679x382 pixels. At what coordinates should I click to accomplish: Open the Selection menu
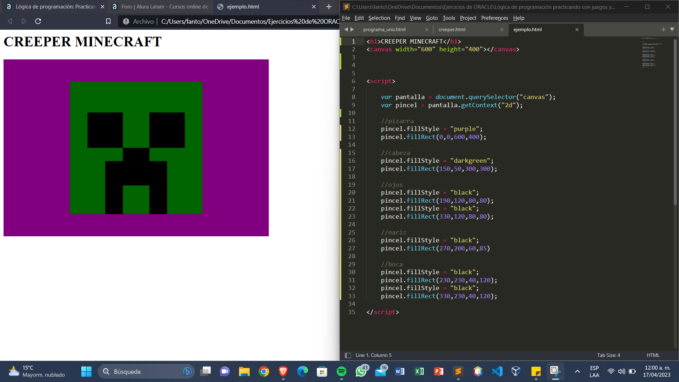click(379, 18)
